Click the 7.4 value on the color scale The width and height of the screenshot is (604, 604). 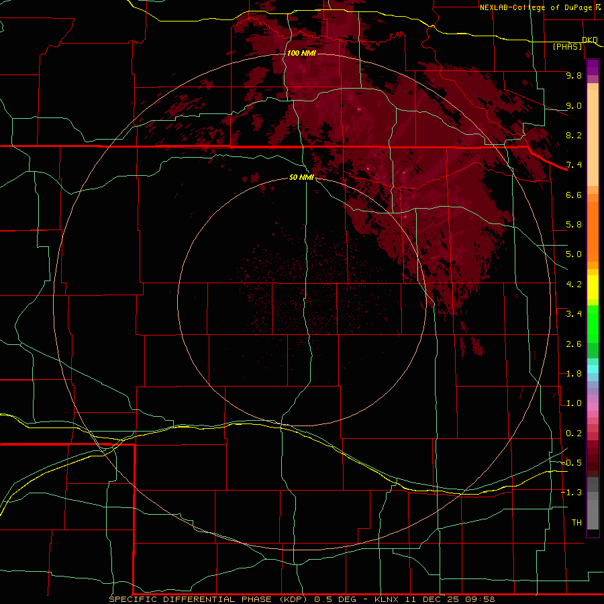point(574,165)
